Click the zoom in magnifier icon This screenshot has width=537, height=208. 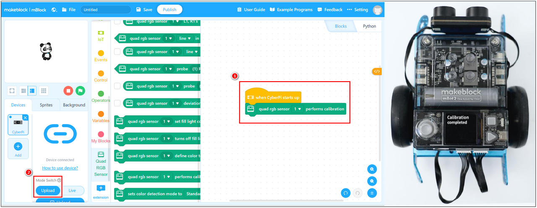372,169
